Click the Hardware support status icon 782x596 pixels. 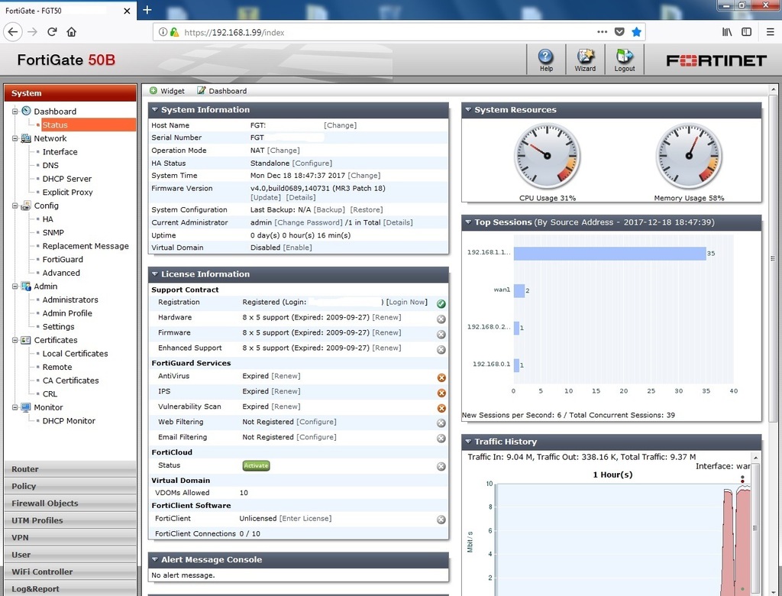441,319
